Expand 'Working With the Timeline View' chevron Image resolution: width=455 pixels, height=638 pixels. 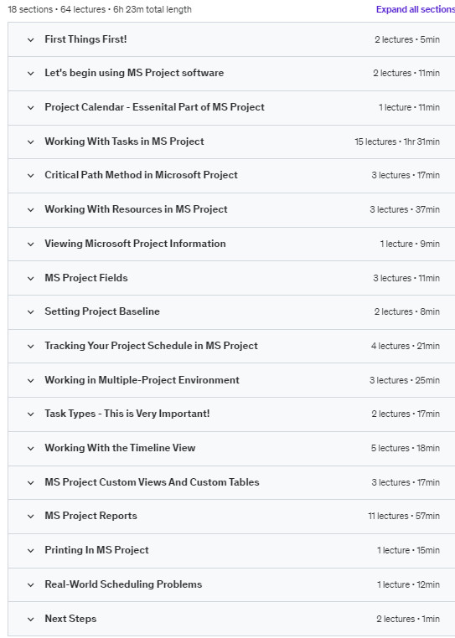tap(30, 449)
